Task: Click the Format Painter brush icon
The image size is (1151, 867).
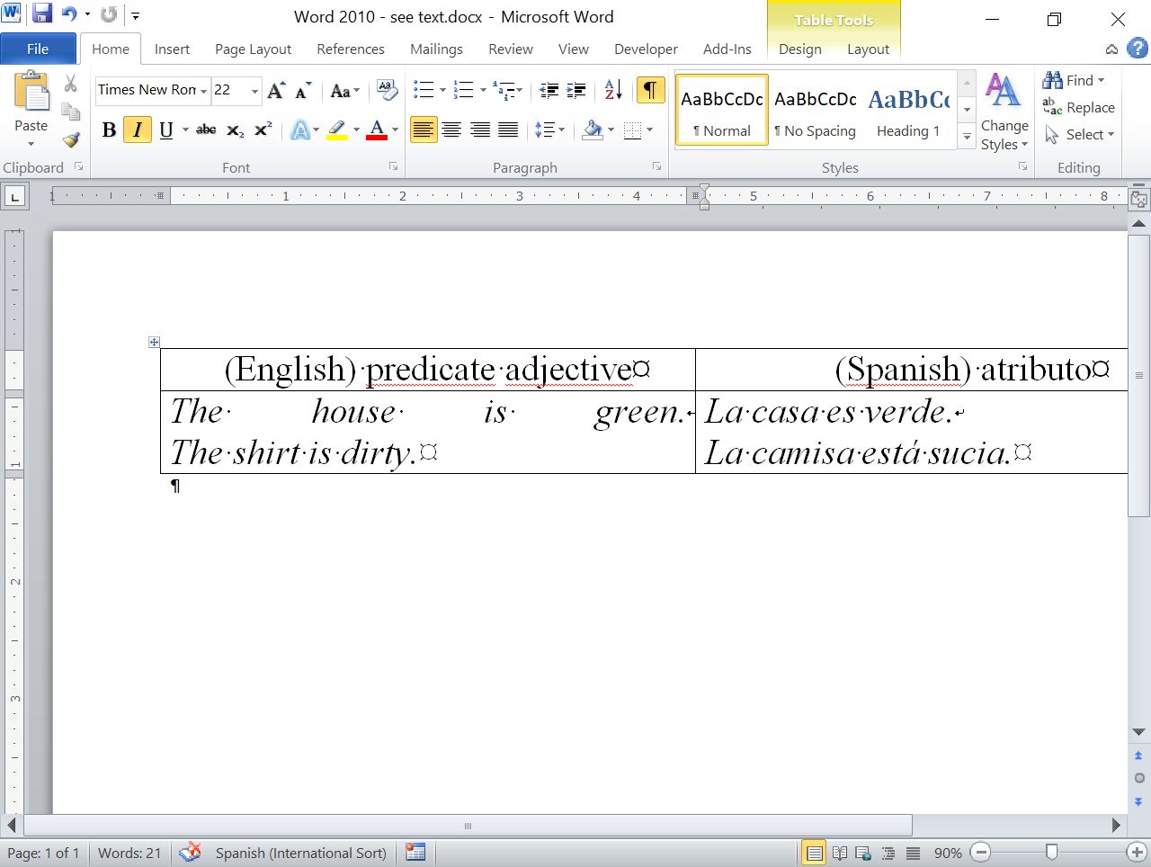Action: tap(71, 139)
